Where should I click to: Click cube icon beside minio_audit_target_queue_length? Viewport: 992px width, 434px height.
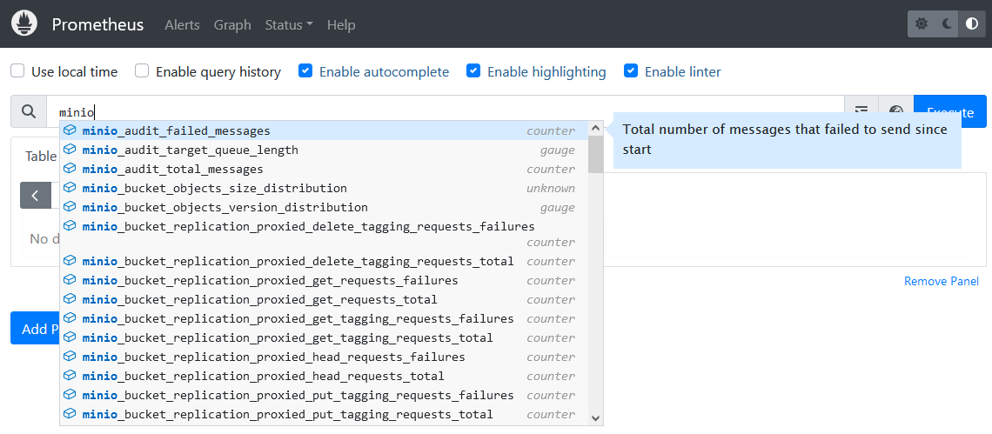click(70, 150)
